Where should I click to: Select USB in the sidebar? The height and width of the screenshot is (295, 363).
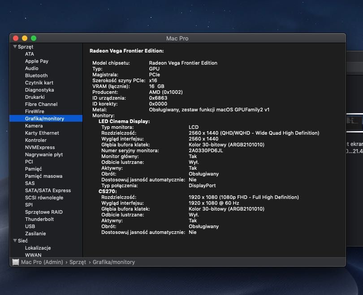pyautogui.click(x=30, y=226)
